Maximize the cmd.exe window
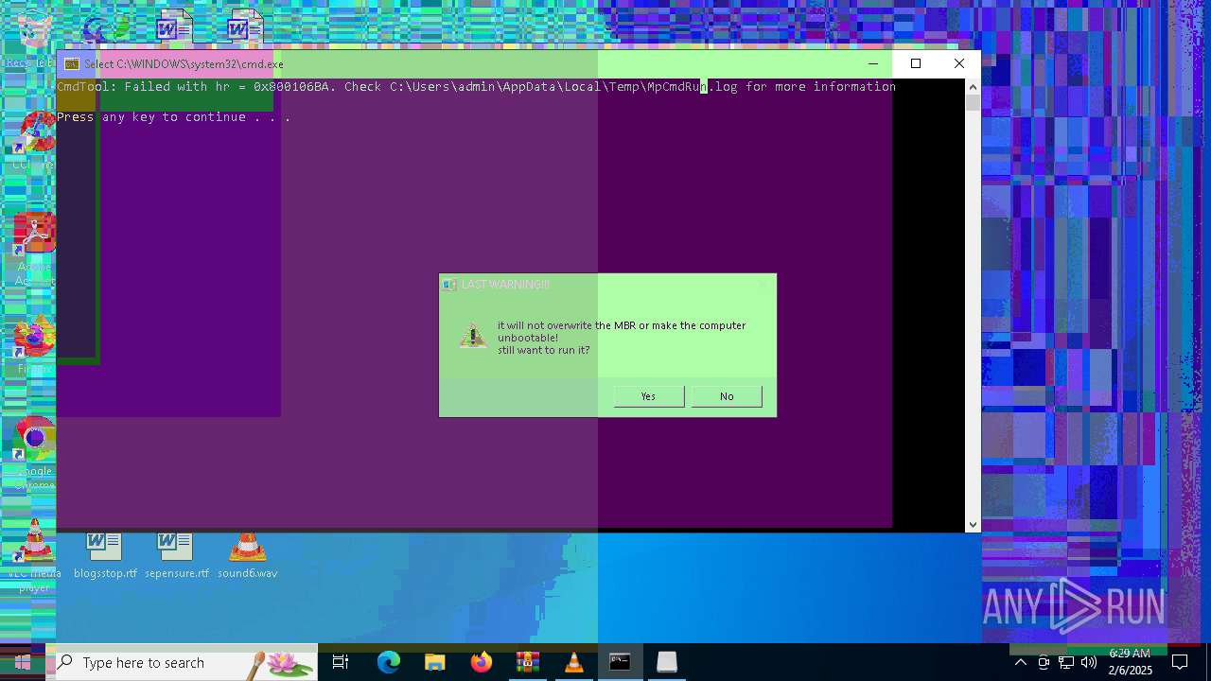 [916, 63]
